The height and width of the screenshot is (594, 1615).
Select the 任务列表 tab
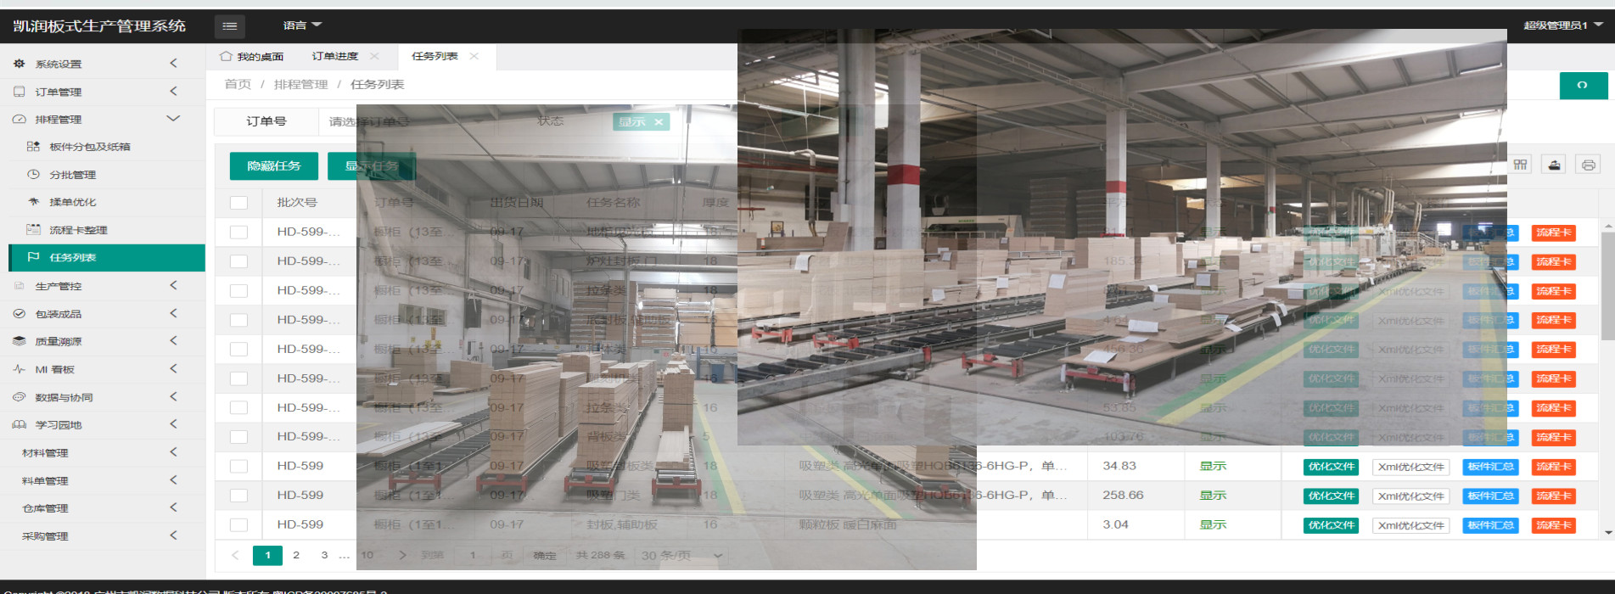[435, 56]
